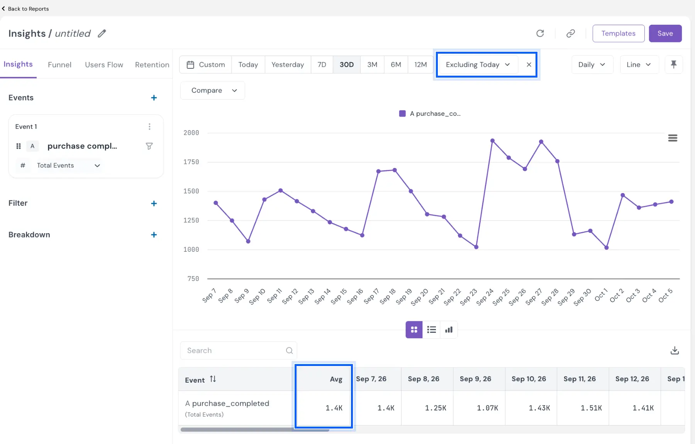Switch table to bar chart view
Screen dimensions: 695x444
449,330
